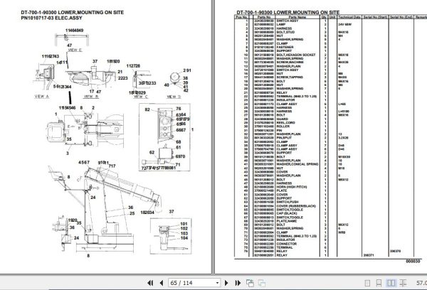Screen dimensions: 427x290
Task: Click callout 104 in the inset diagram
Action: coord(184,238)
